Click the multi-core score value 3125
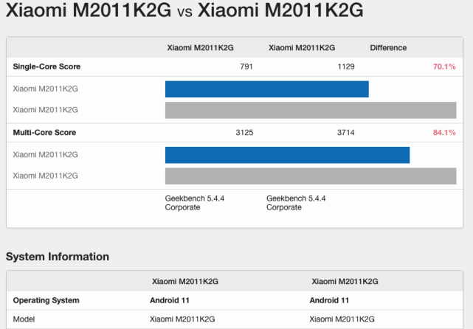Screen dimensions: 473x329 244,133
